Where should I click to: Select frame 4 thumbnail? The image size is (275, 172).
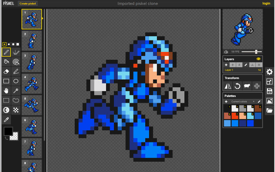(x=32, y=84)
